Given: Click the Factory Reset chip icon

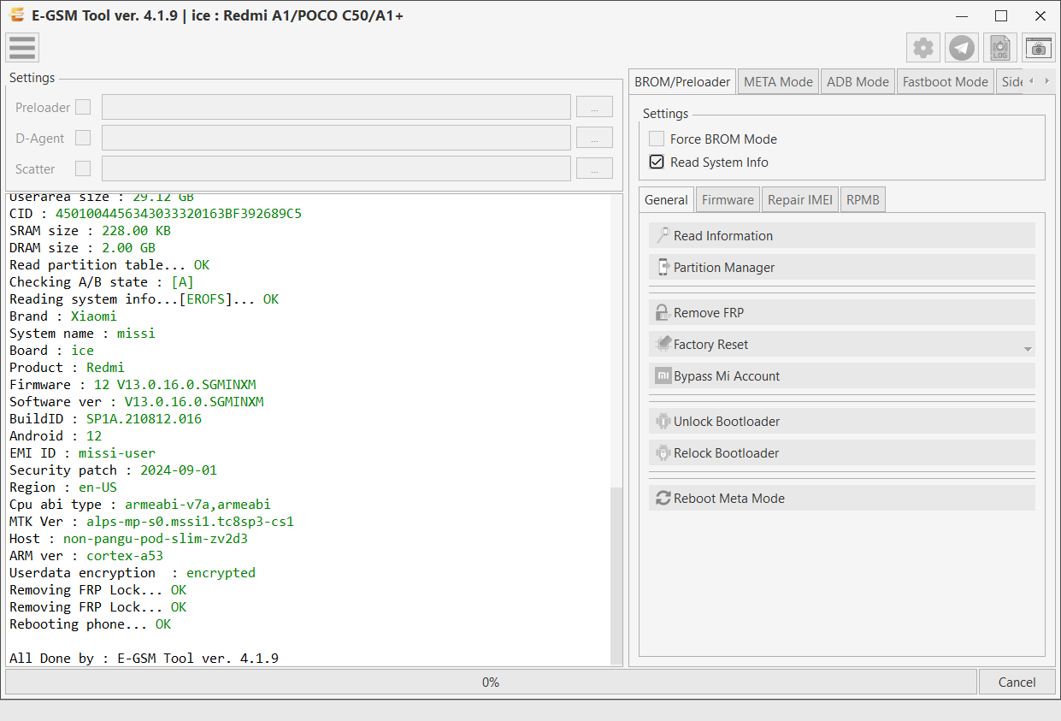Looking at the screenshot, I should pyautogui.click(x=663, y=344).
